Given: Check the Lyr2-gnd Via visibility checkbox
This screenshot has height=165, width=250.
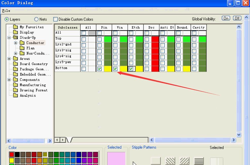Looking at the screenshot, I should coord(115,45).
